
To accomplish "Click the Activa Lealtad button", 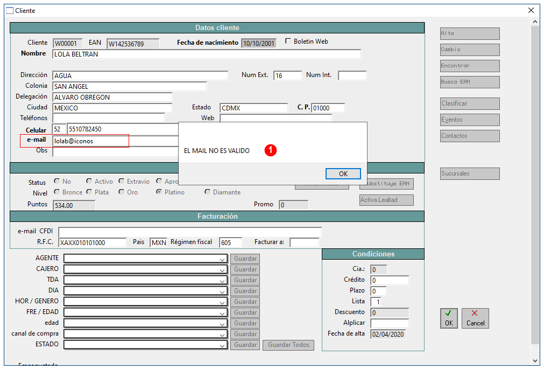I will [x=386, y=200].
